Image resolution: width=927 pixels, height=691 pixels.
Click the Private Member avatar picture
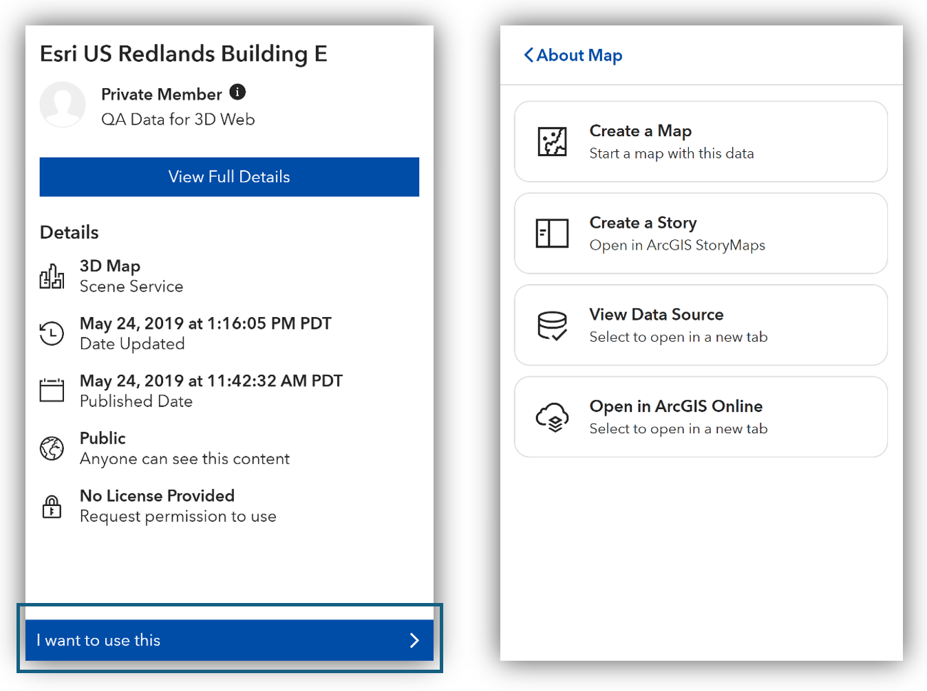click(x=63, y=105)
